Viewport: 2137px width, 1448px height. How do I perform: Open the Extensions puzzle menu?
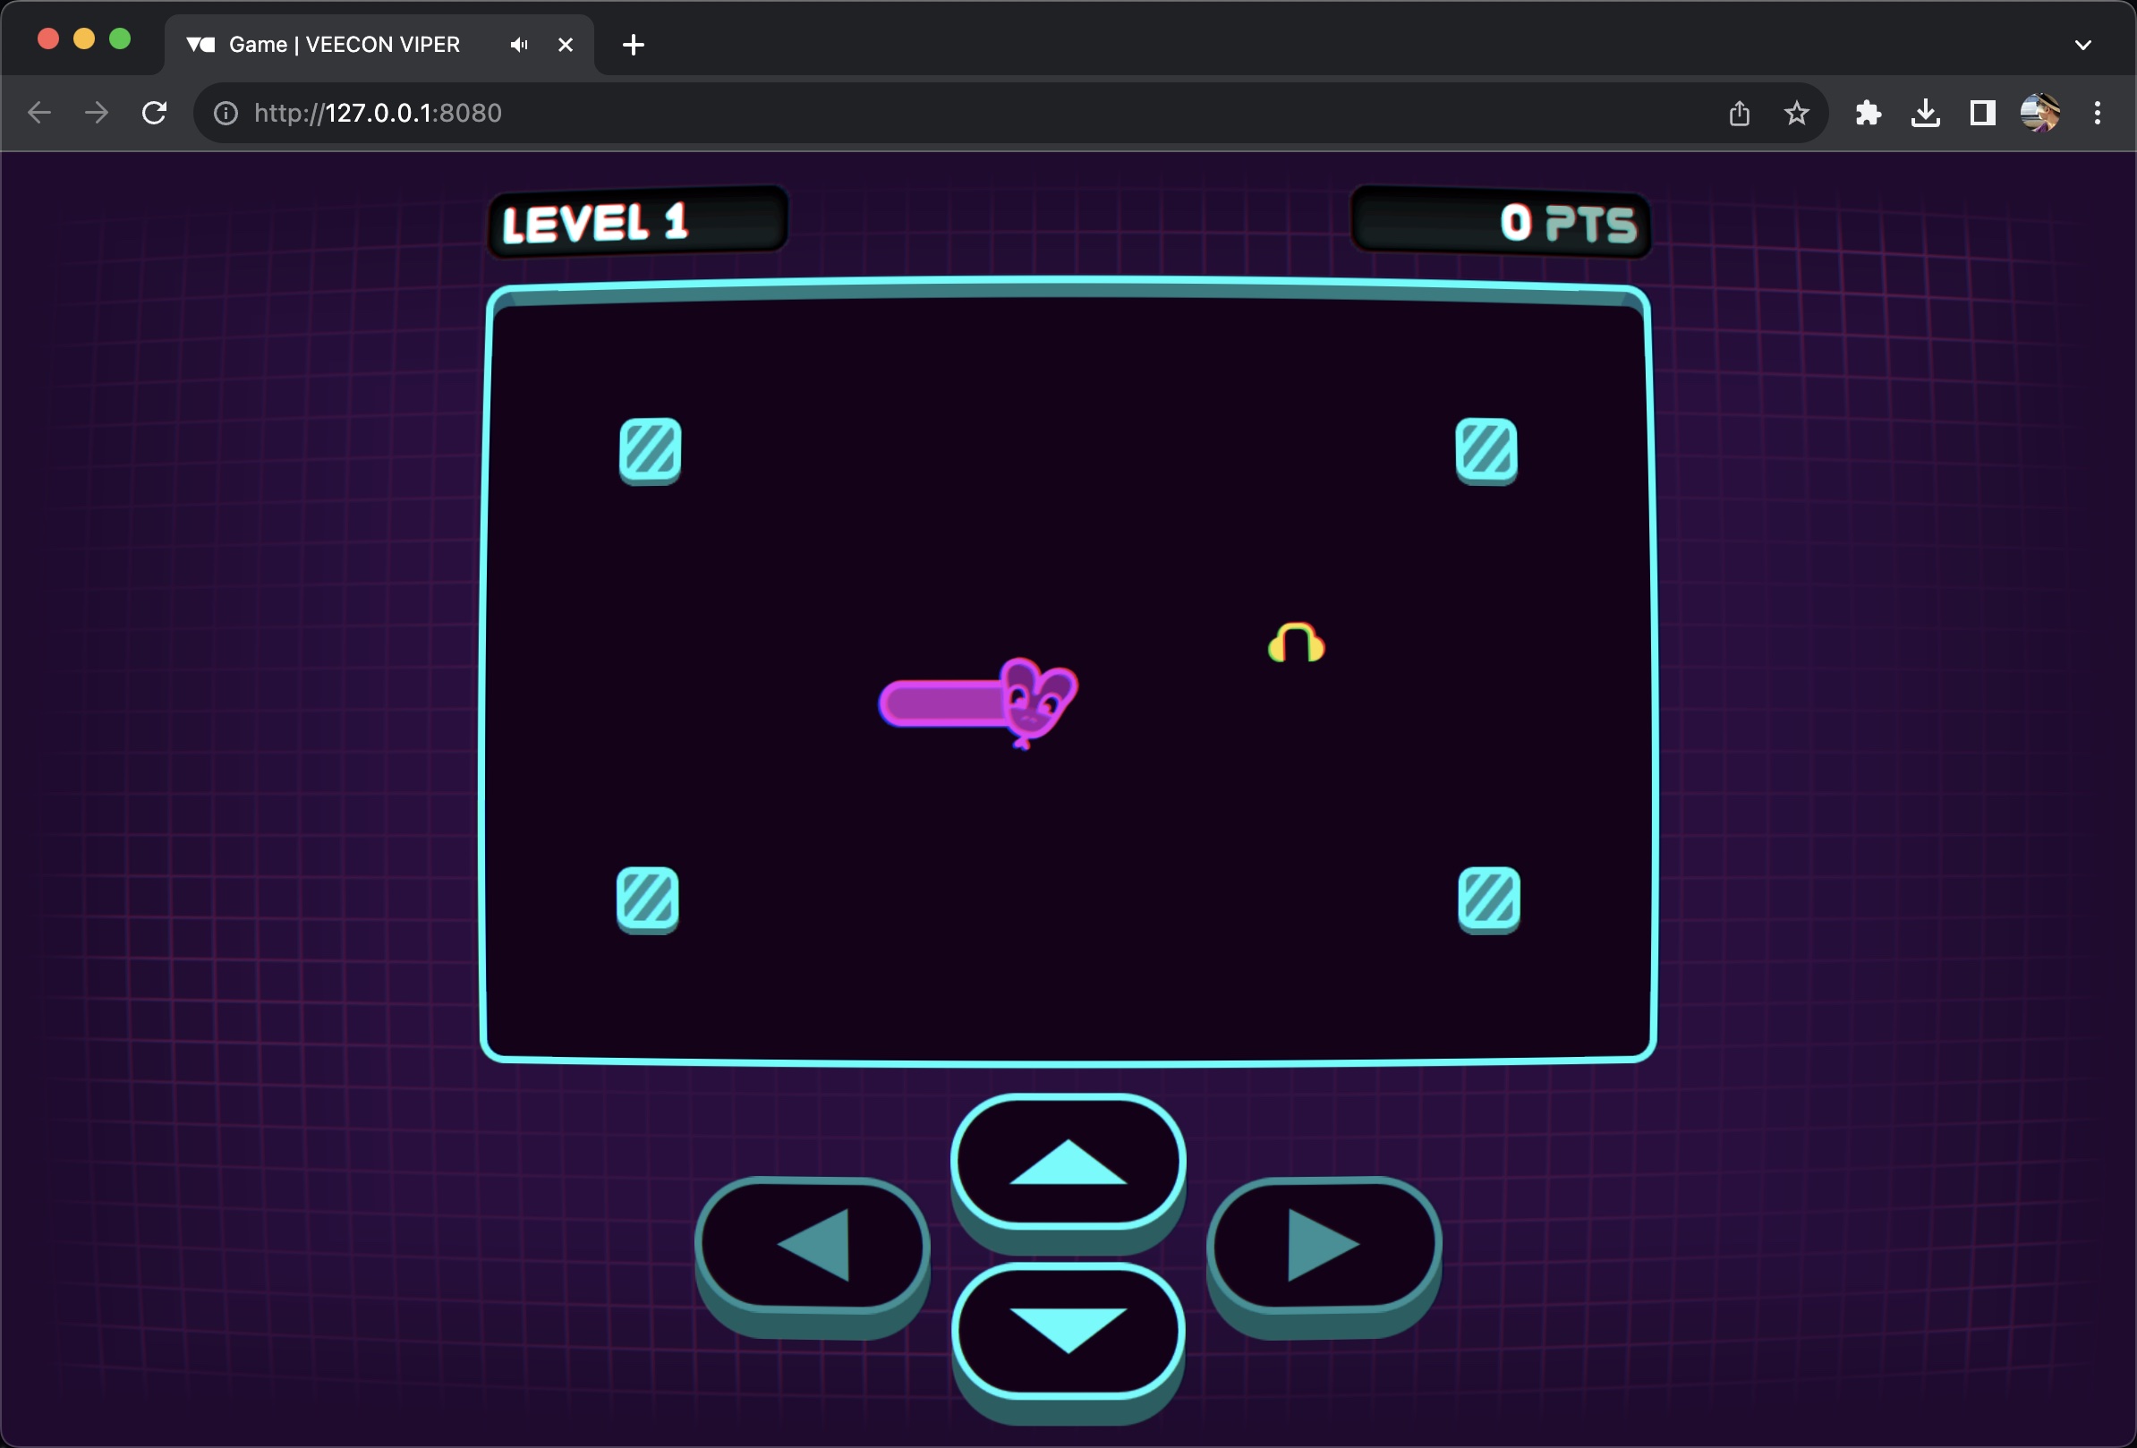(1868, 113)
